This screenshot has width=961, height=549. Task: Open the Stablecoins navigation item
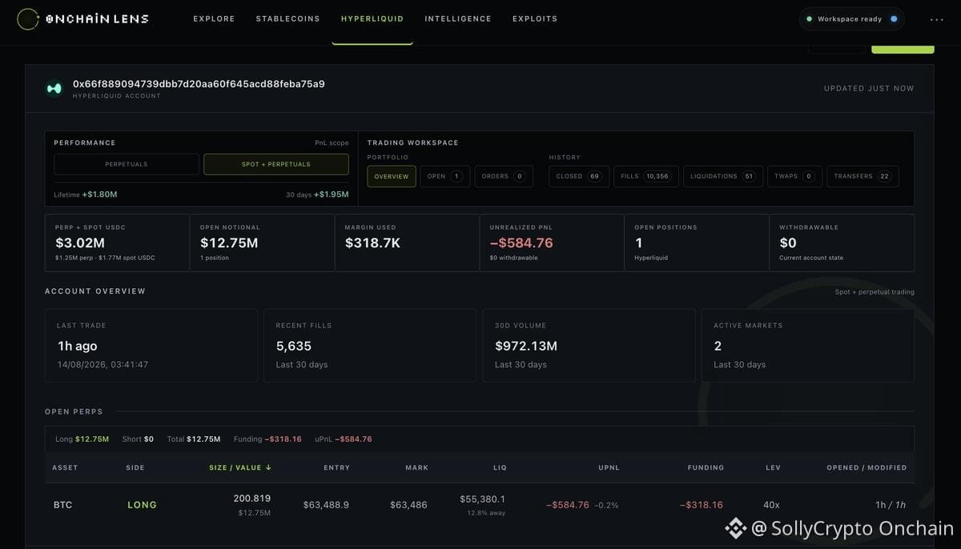tap(287, 18)
